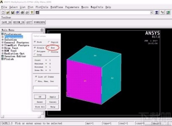Click Main Menu horizontal scrollbar
Viewport: 172px width, 126px height.
pyautogui.click(x=21, y=116)
